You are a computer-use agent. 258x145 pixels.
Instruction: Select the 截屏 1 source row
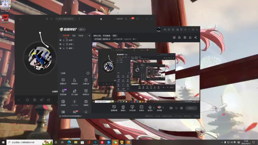[x=75, y=48]
